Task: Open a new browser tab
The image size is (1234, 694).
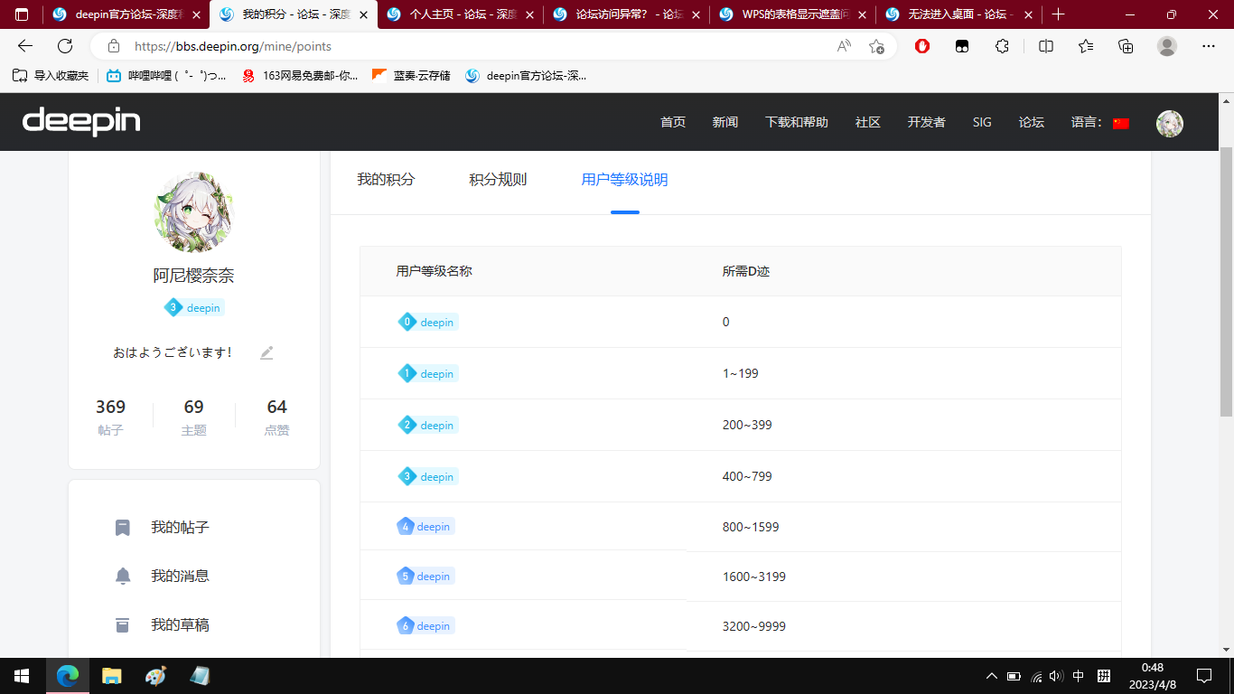Action: coord(1059,14)
